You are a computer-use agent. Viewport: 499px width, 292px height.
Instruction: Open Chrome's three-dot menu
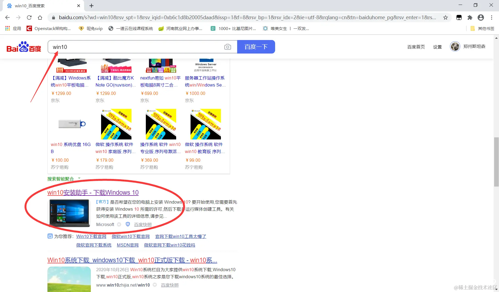[492, 17]
